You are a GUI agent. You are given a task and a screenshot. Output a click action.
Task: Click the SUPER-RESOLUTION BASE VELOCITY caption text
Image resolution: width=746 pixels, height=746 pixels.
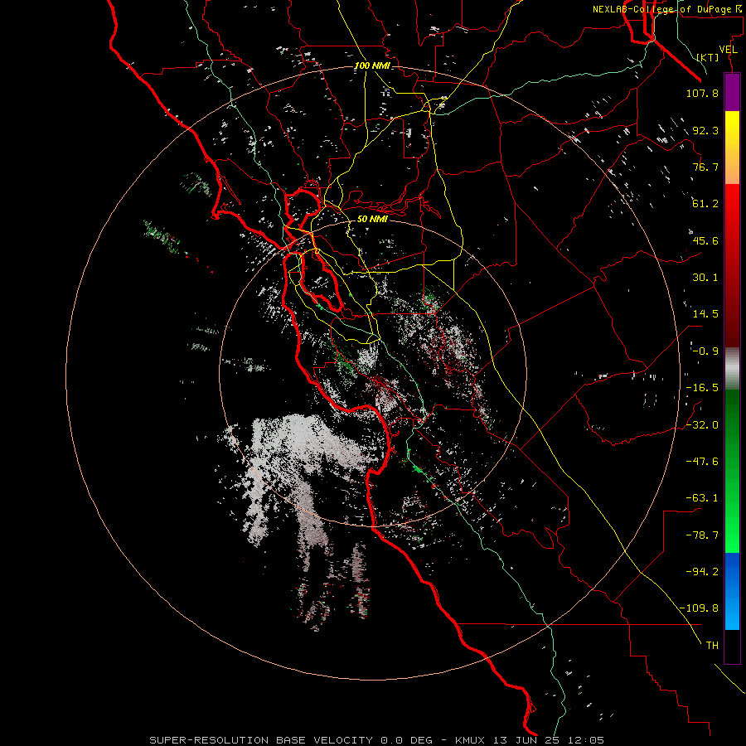point(263,740)
